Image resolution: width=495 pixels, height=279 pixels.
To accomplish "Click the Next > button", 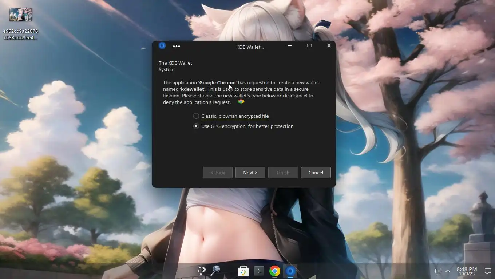I will pyautogui.click(x=250, y=173).
